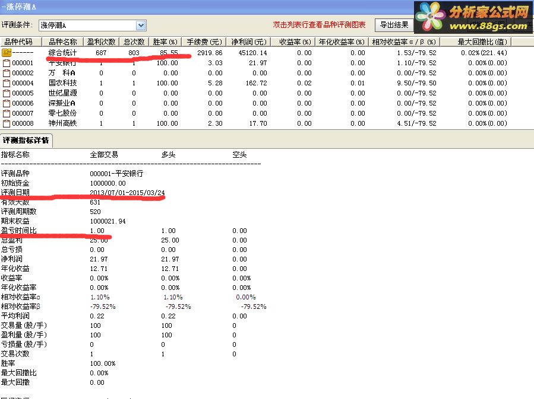
Task: Select the 神州高铁 row name
Action: pyautogui.click(x=62, y=123)
